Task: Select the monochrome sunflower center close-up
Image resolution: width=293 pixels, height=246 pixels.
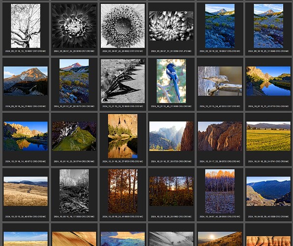Action: pos(123,26)
